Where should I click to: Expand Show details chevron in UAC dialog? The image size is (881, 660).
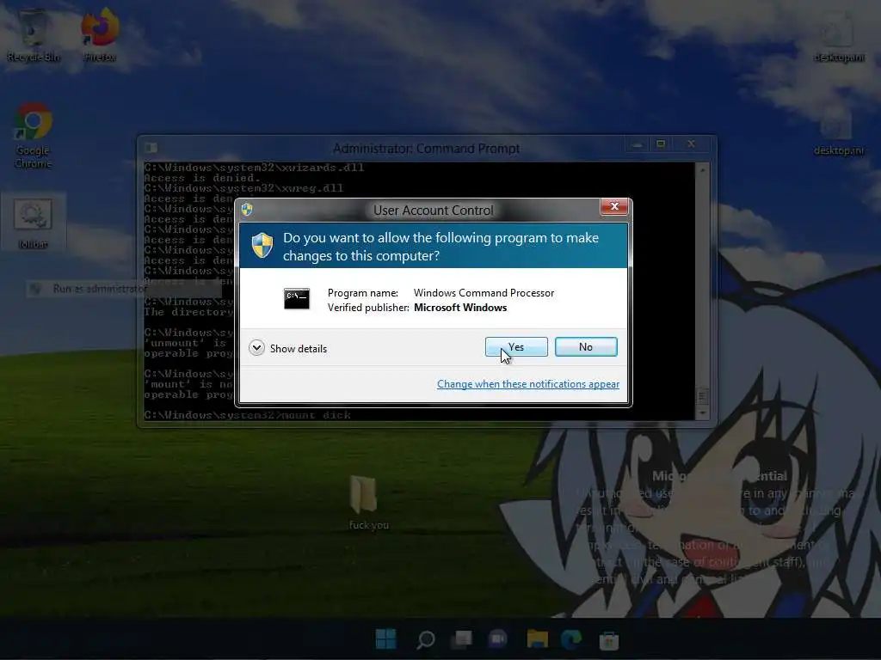(256, 348)
